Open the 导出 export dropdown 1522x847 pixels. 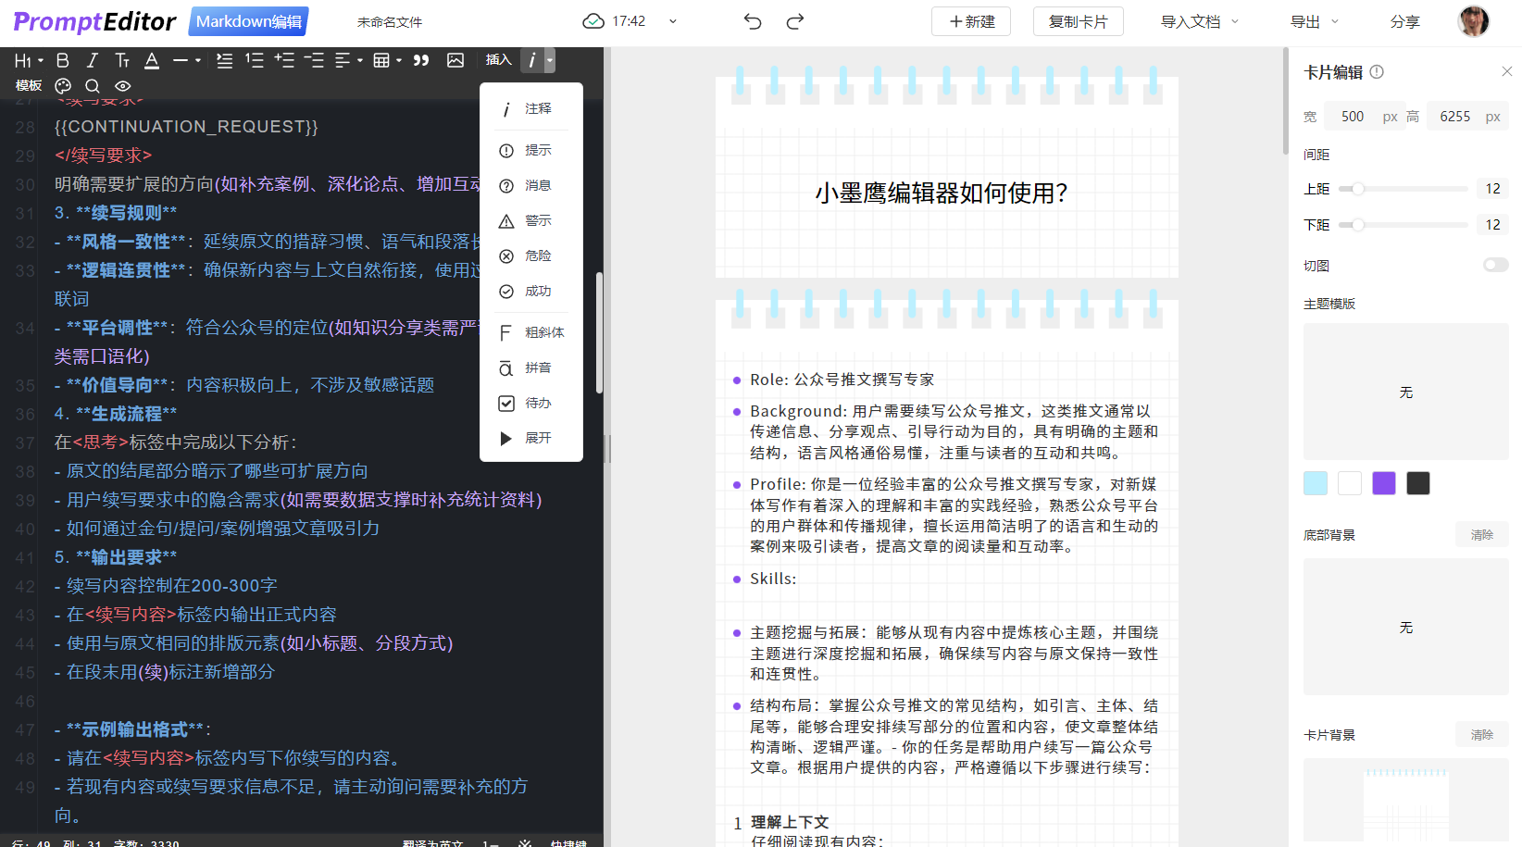[1313, 21]
